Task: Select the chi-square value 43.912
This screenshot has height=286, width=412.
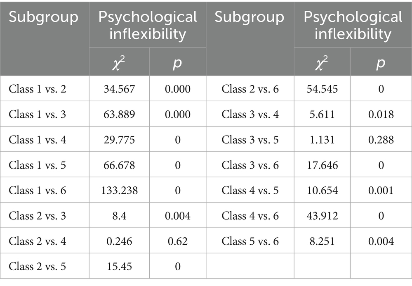Action: point(322,215)
